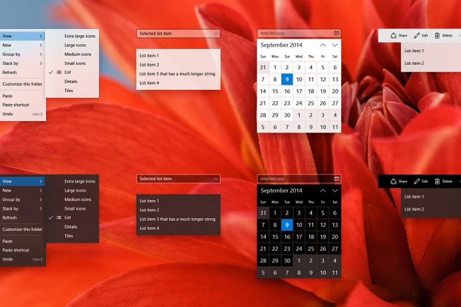This screenshot has height=307, width=461.
Task: Select the Edit pencil icon in the light toolbar
Action: tap(417, 36)
